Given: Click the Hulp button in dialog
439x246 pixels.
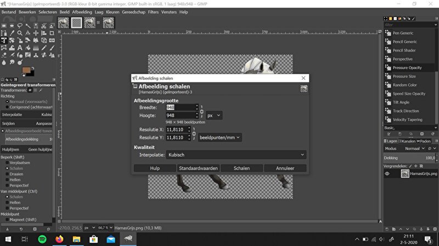Looking at the screenshot, I should (x=155, y=168).
